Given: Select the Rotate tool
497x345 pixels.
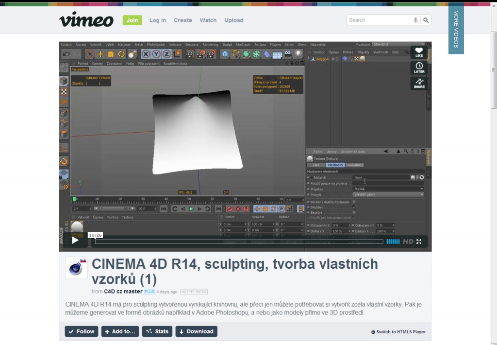Looking at the screenshot, I should pyautogui.click(x=121, y=54).
